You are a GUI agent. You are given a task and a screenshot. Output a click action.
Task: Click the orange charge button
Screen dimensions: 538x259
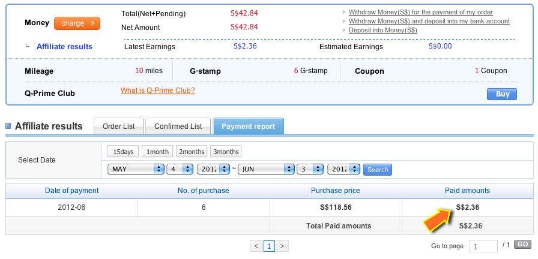[x=77, y=23]
